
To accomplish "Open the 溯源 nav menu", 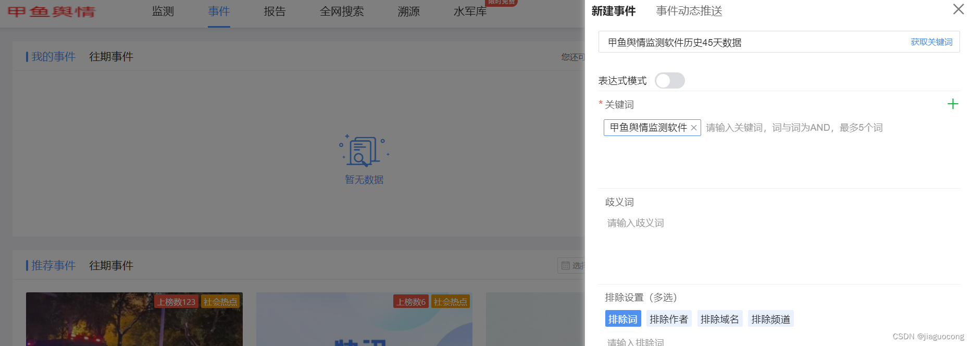I will 408,11.
